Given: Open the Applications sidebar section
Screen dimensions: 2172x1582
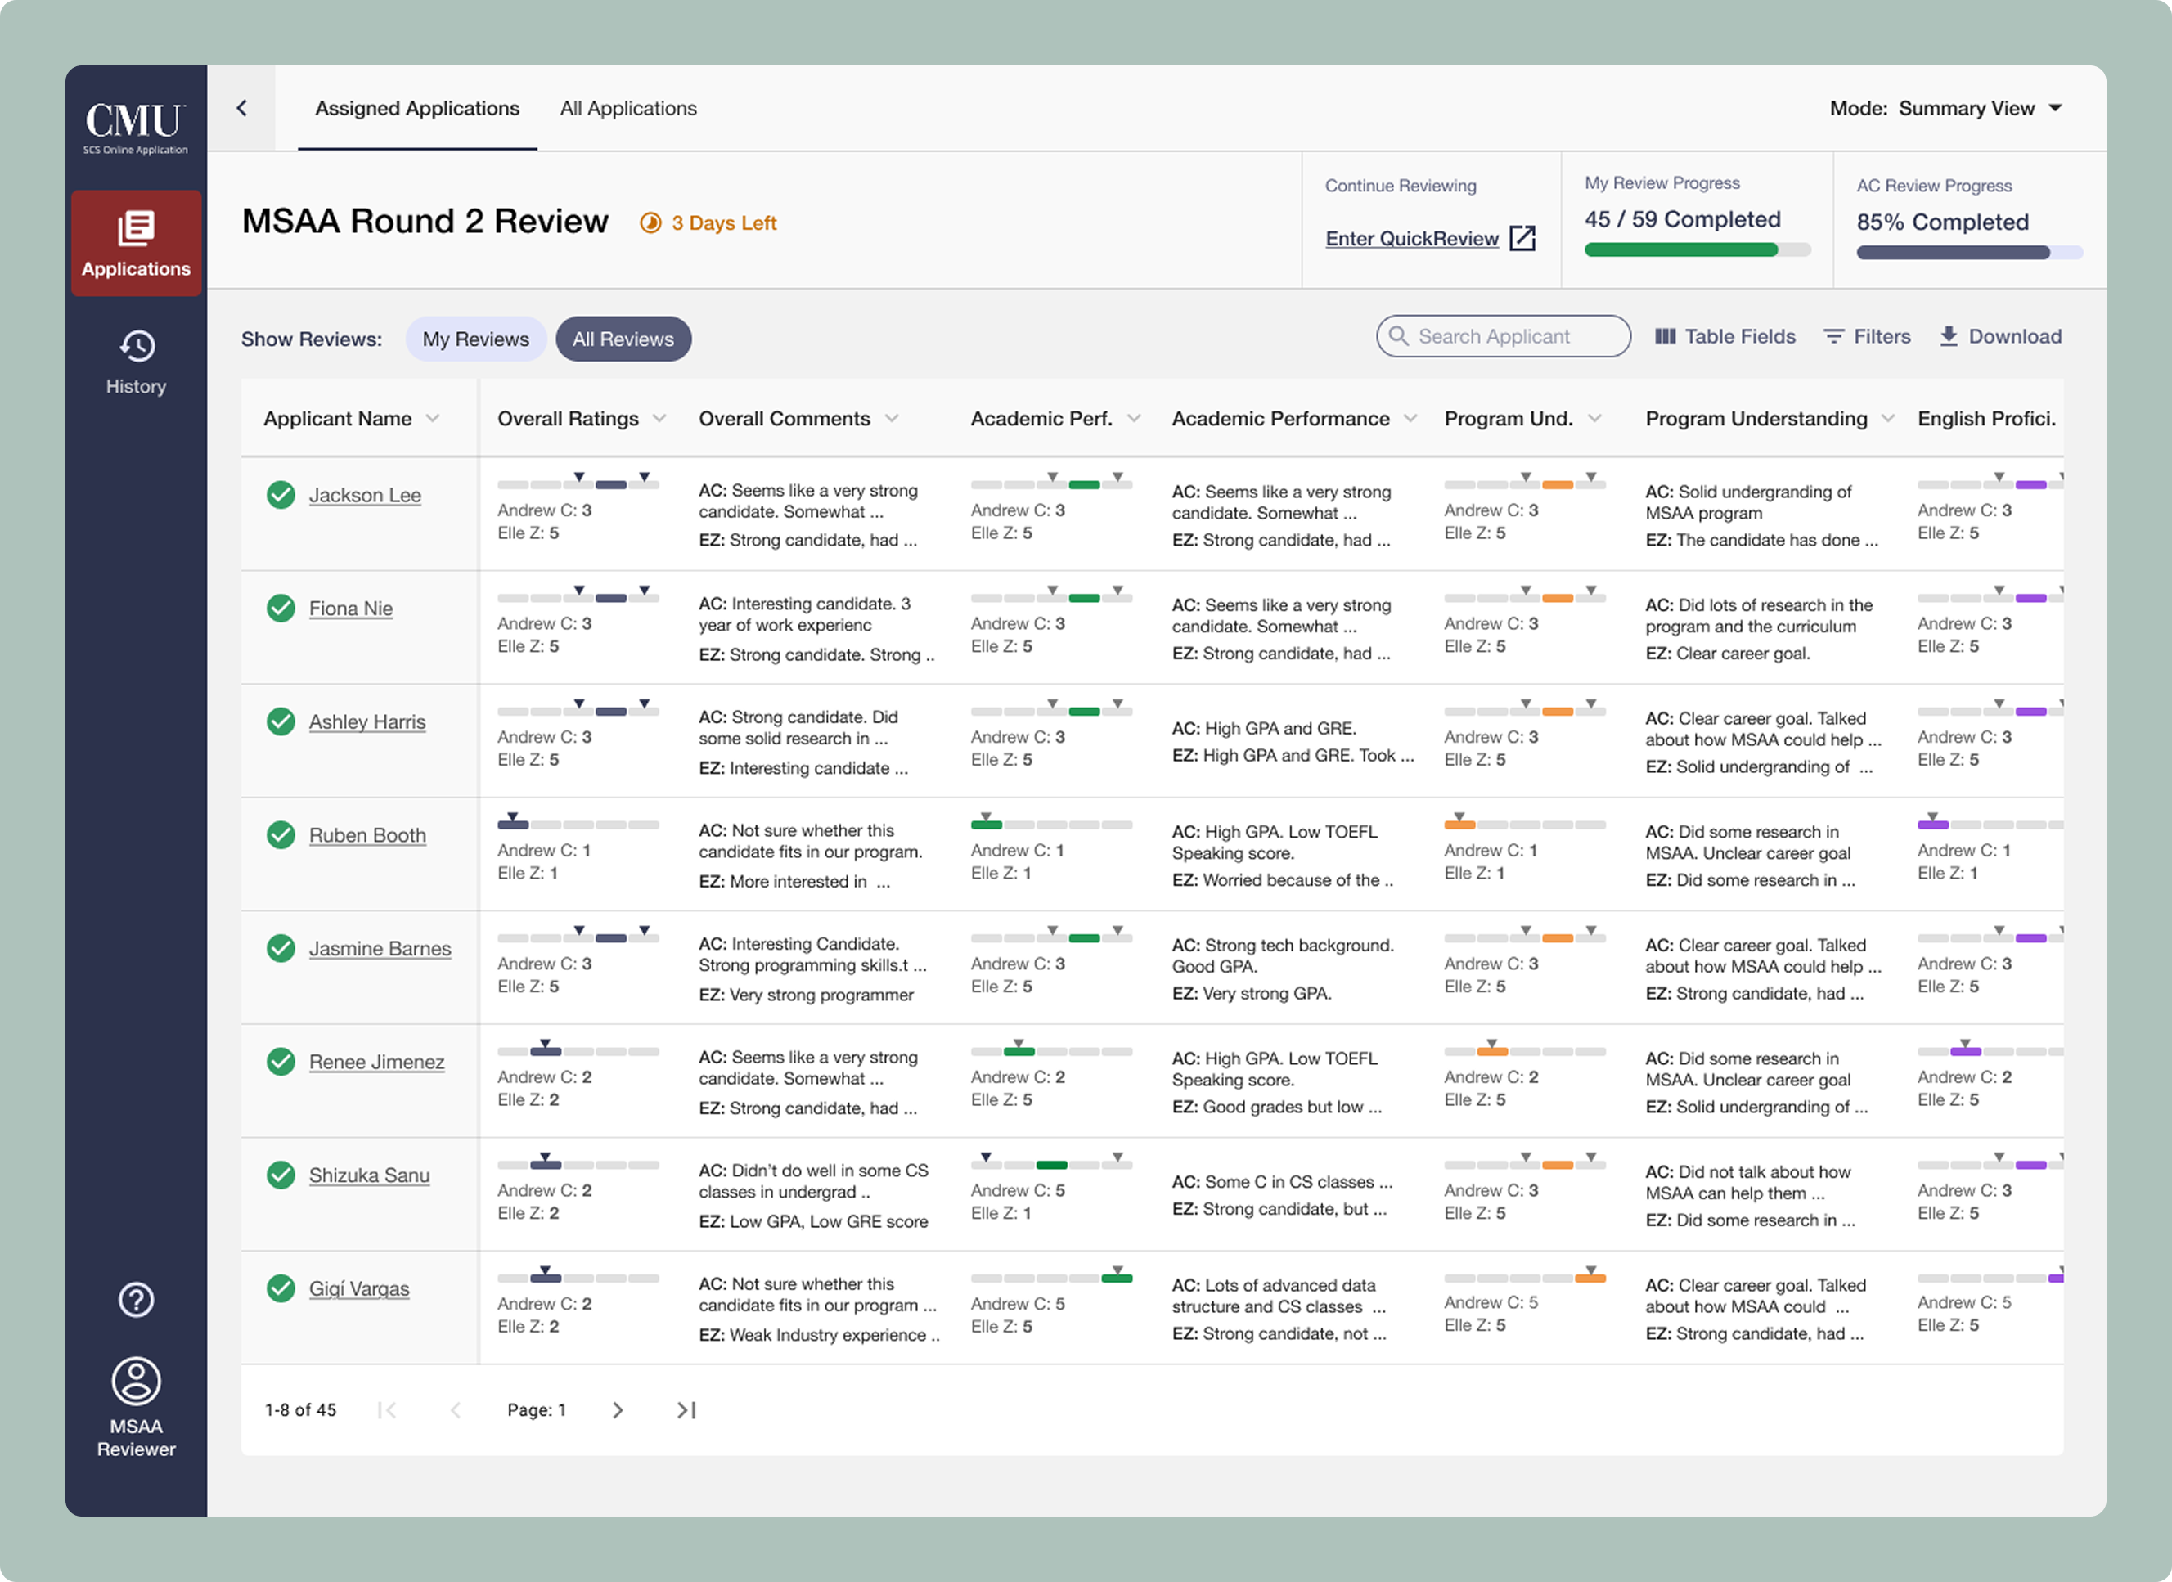Looking at the screenshot, I should [x=136, y=243].
